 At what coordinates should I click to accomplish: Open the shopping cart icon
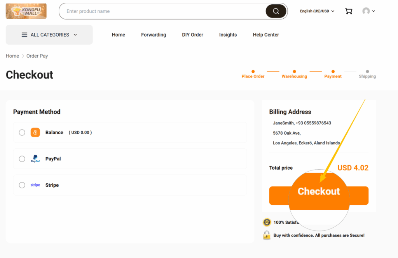[x=349, y=11]
